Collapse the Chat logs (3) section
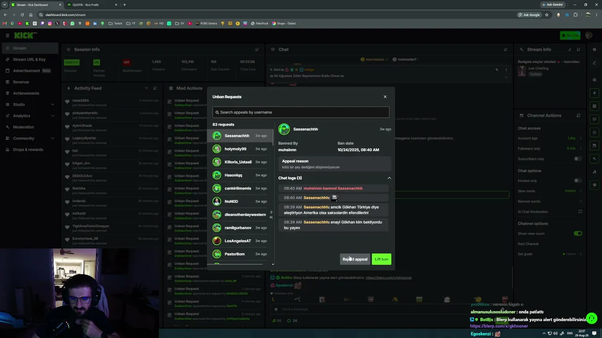Image resolution: width=602 pixels, height=338 pixels. pos(389,178)
